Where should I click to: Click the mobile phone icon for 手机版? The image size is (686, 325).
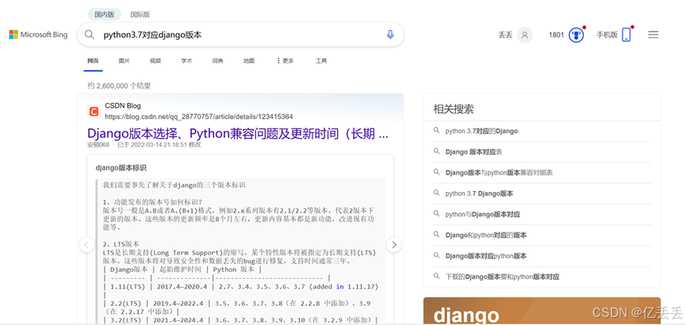(x=627, y=35)
